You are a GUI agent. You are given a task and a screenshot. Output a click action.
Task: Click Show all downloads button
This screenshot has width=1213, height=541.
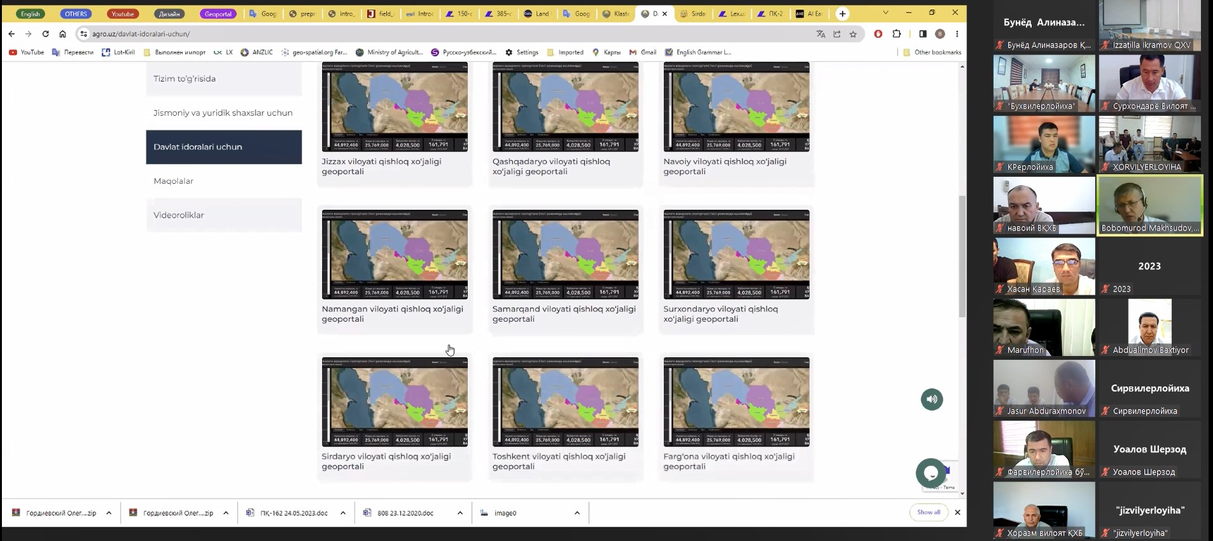(928, 512)
